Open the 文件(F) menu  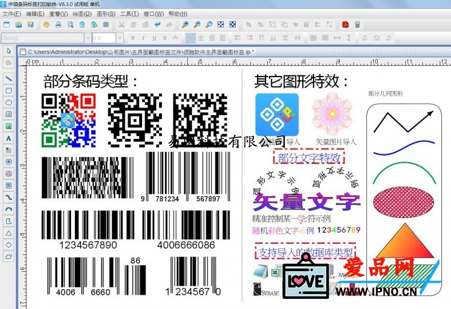11,14
